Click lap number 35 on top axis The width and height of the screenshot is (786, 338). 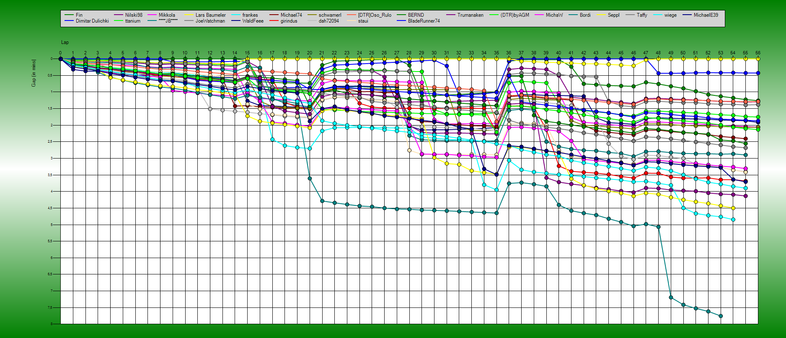[x=496, y=53]
